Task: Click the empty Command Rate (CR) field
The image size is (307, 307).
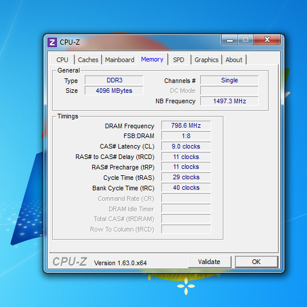Action: coord(186,198)
